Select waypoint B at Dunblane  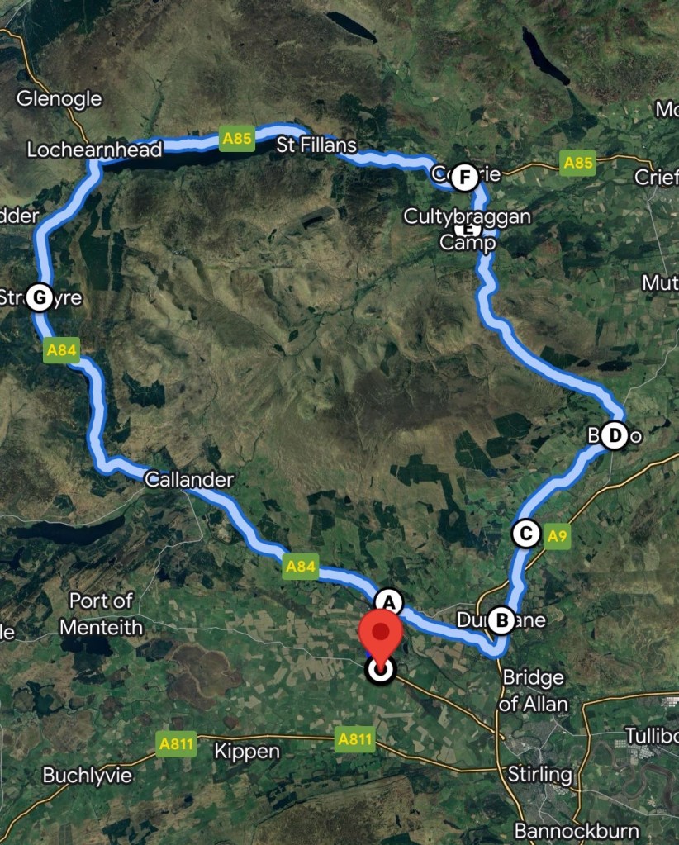pyautogui.click(x=501, y=620)
